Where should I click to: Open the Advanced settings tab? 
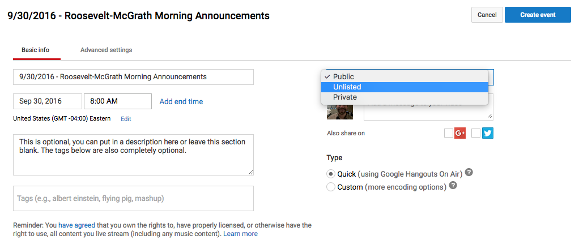(x=106, y=50)
